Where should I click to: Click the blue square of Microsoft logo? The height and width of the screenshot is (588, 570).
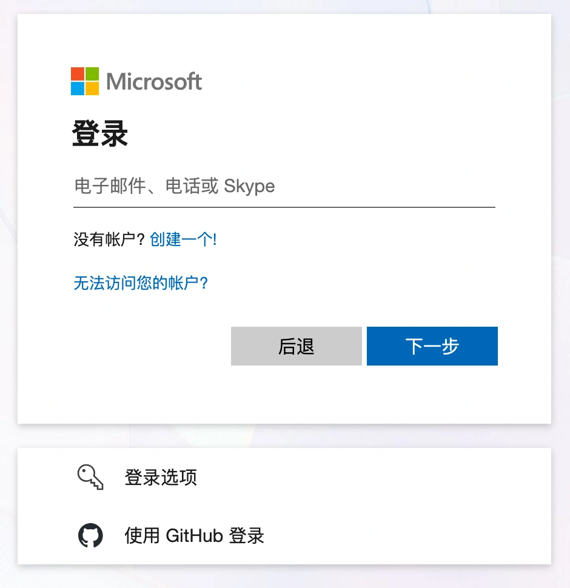click(x=77, y=89)
